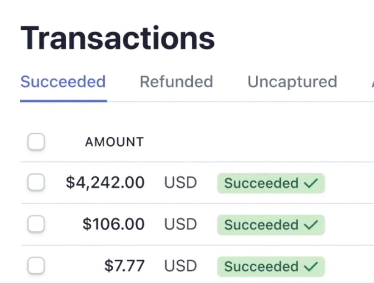This screenshot has height=283, width=374.
Task: Select the Succeeded badge on the $106.00 row
Action: (271, 225)
